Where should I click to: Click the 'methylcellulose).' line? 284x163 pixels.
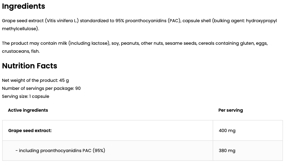20,28
